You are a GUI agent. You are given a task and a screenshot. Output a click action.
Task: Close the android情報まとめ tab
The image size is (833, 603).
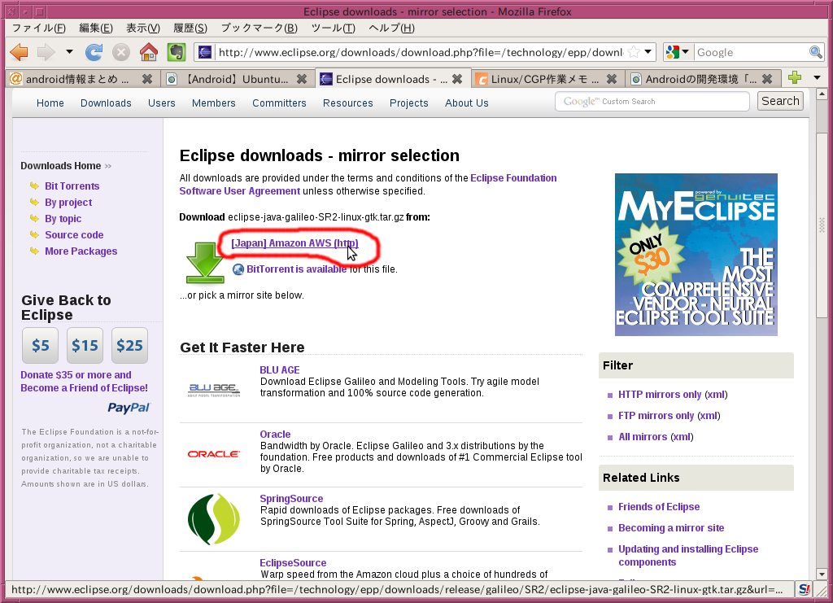(147, 79)
